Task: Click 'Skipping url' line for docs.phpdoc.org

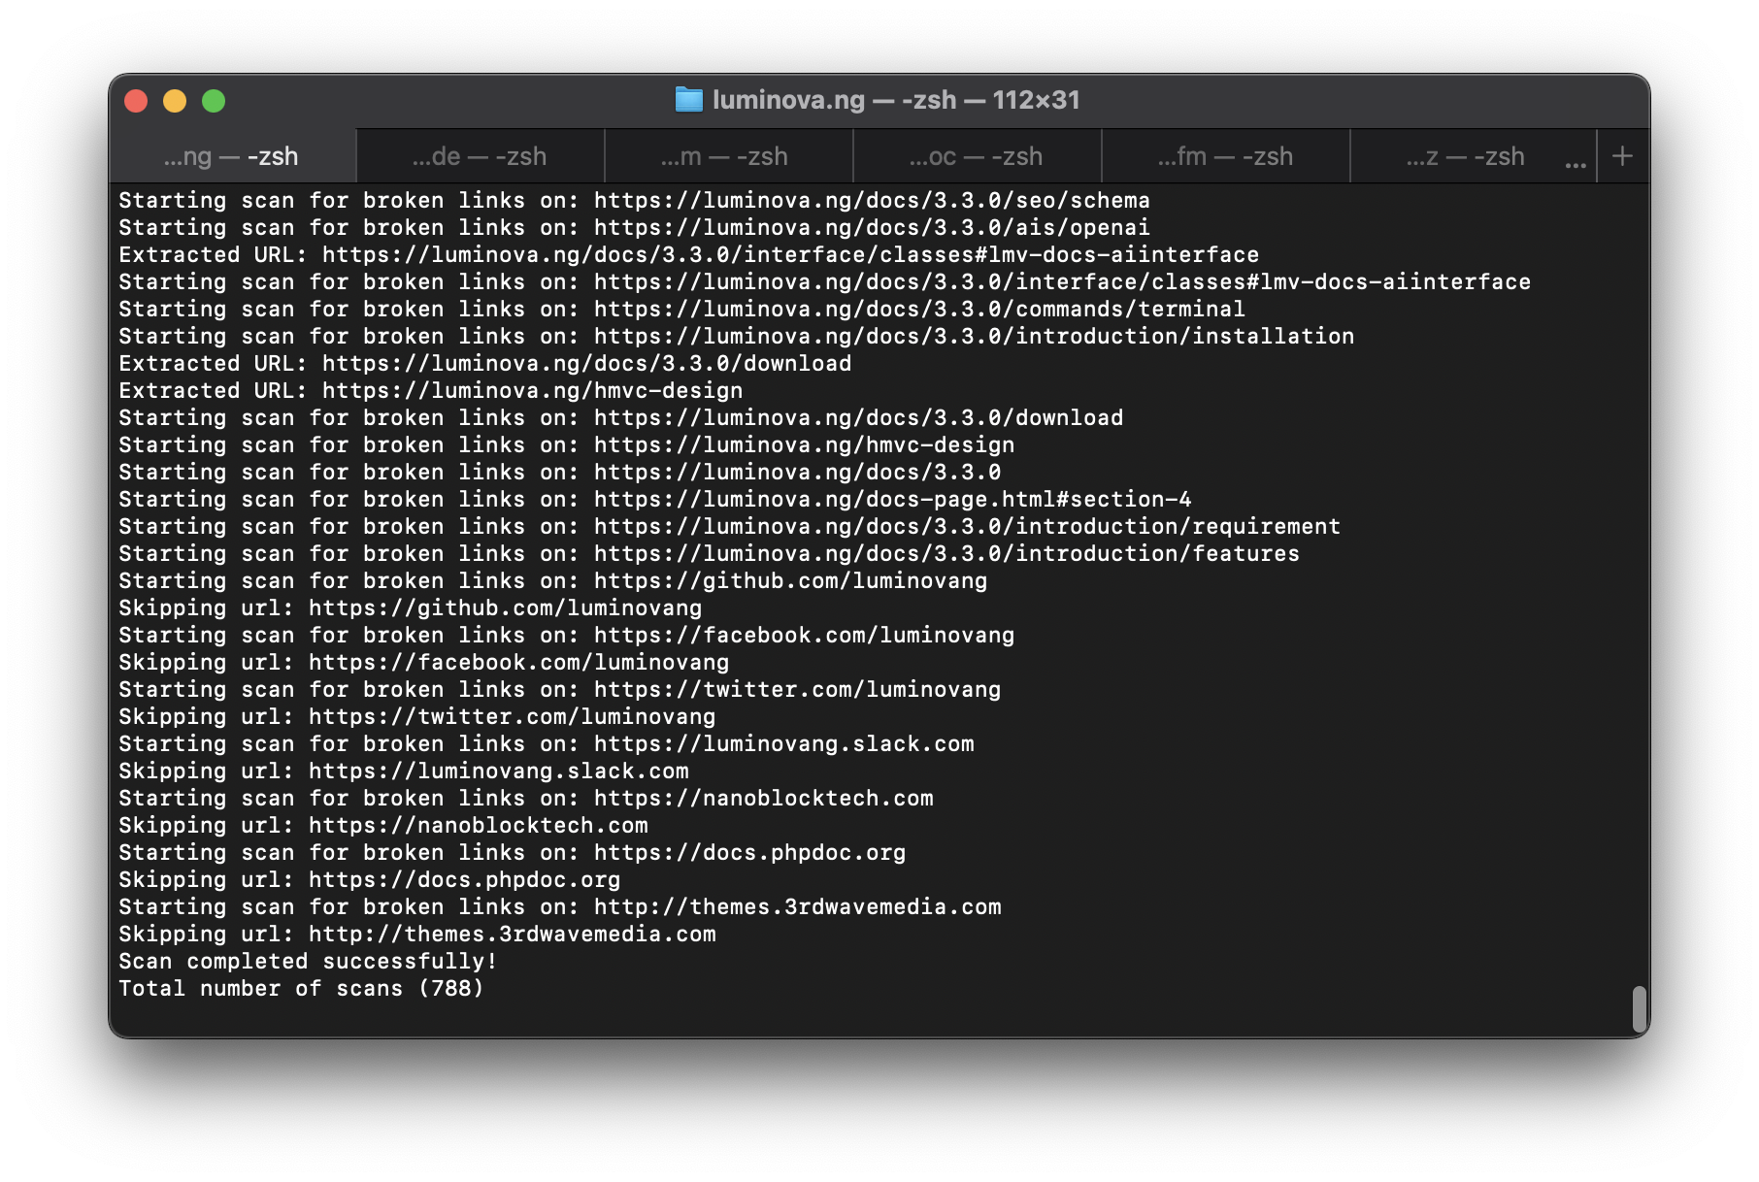Action: click(370, 880)
